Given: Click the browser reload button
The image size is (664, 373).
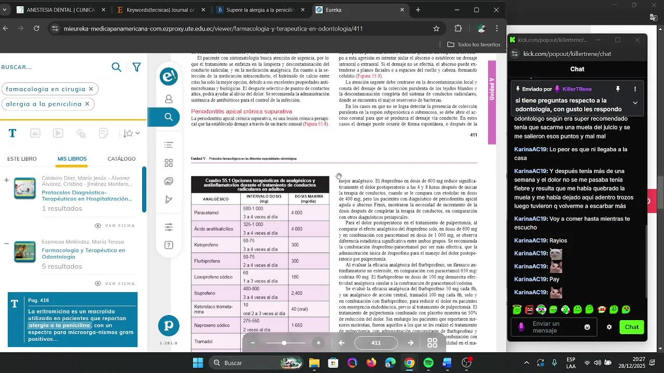Looking at the screenshot, I should 36,28.
